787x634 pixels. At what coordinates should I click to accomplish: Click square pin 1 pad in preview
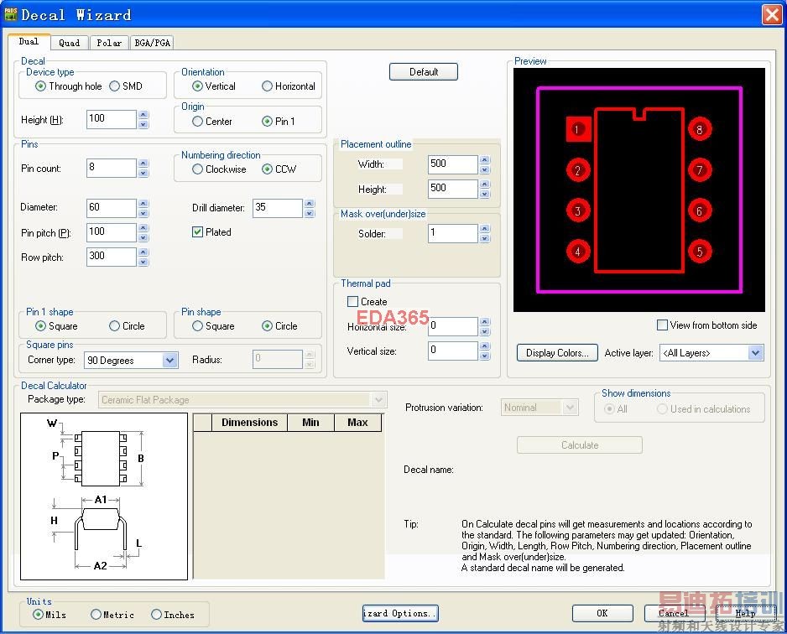tap(577, 129)
